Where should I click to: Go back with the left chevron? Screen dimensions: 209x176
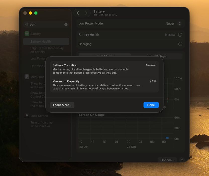pos(78,13)
